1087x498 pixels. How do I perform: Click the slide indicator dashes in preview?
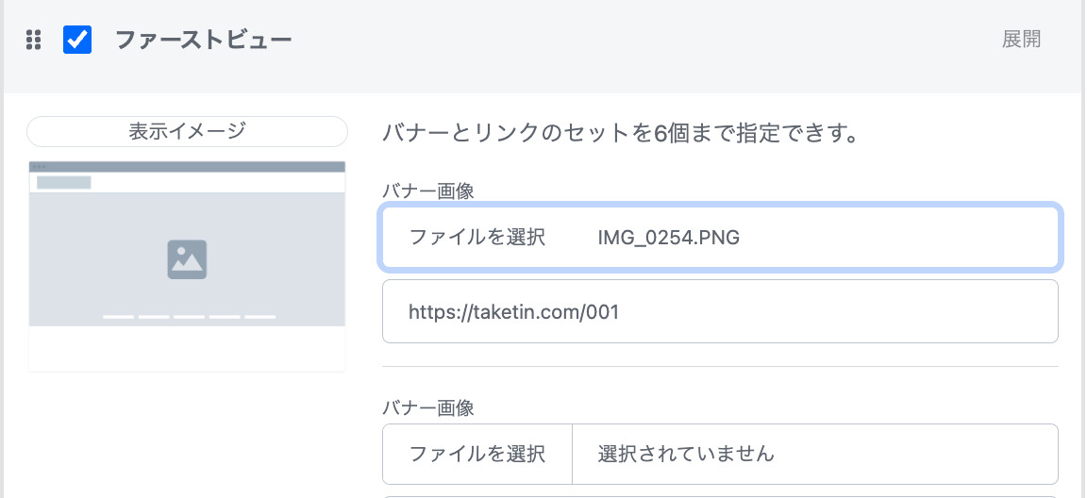pos(189,317)
